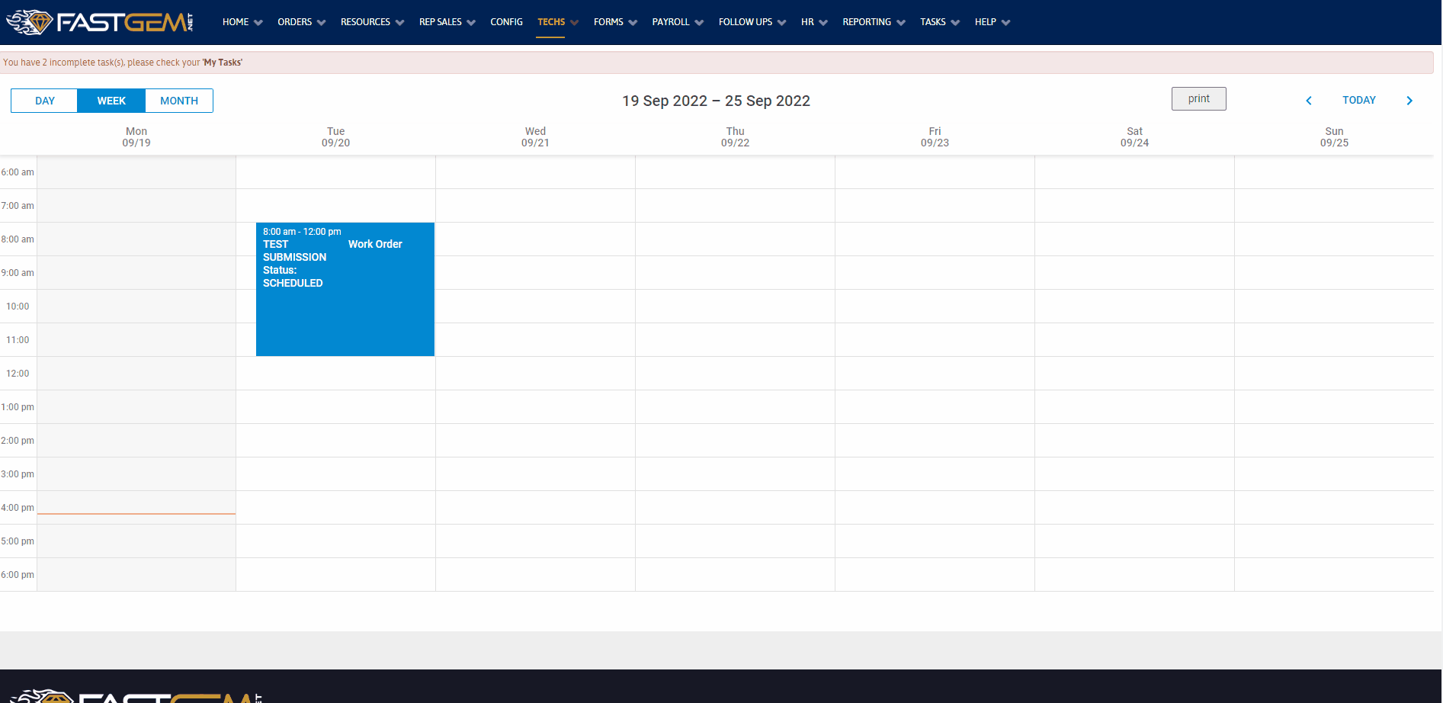This screenshot has height=703, width=1443.
Task: Select the Mon 09/19 column header
Action: 136,137
